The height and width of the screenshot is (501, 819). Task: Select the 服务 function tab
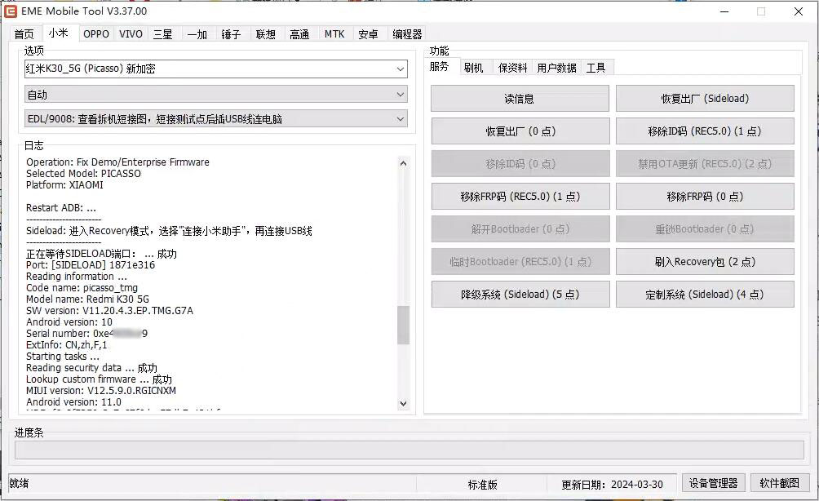[439, 66]
